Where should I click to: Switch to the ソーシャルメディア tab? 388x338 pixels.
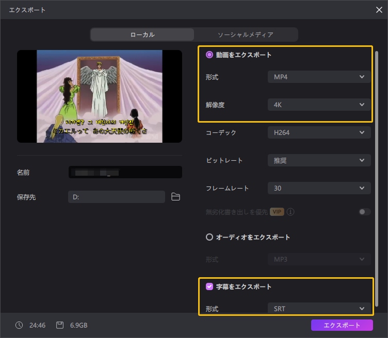pyautogui.click(x=246, y=35)
